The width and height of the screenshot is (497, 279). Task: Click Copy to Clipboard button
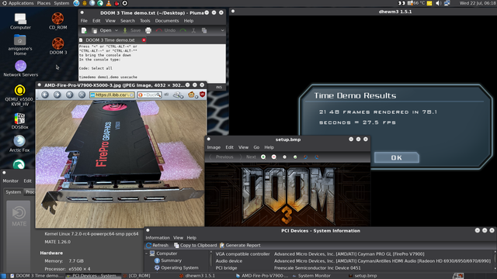click(x=195, y=245)
